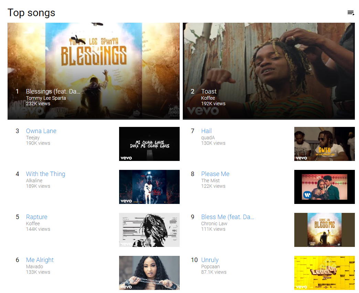
Task: Open the Toast video by Koffee
Action: point(268,71)
